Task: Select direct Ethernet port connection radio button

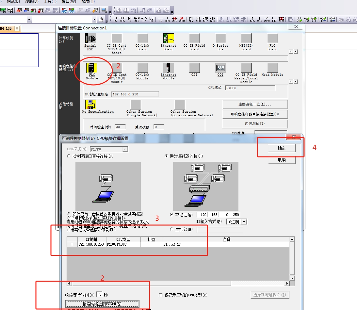Action: (x=69, y=156)
